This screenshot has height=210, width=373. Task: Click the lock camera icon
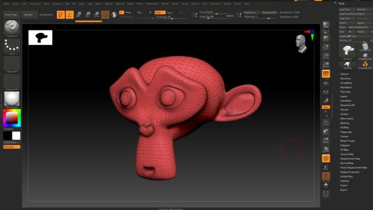327,100
